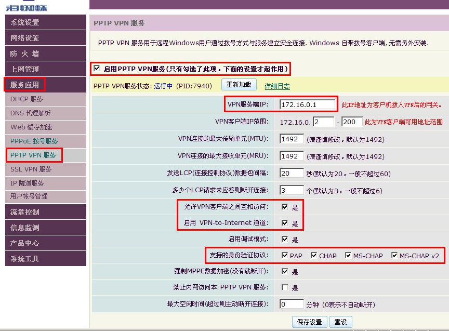Go to DNS 代理解析 page
The image size is (449, 331).
point(46,113)
